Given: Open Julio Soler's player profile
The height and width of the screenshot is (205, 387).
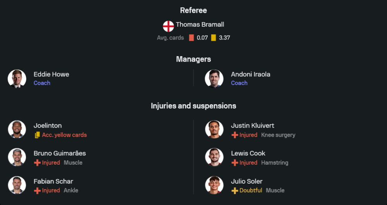Looking at the screenshot, I should [247, 181].
